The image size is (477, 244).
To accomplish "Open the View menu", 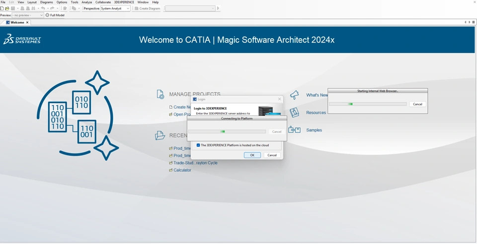I will (x=21, y=2).
